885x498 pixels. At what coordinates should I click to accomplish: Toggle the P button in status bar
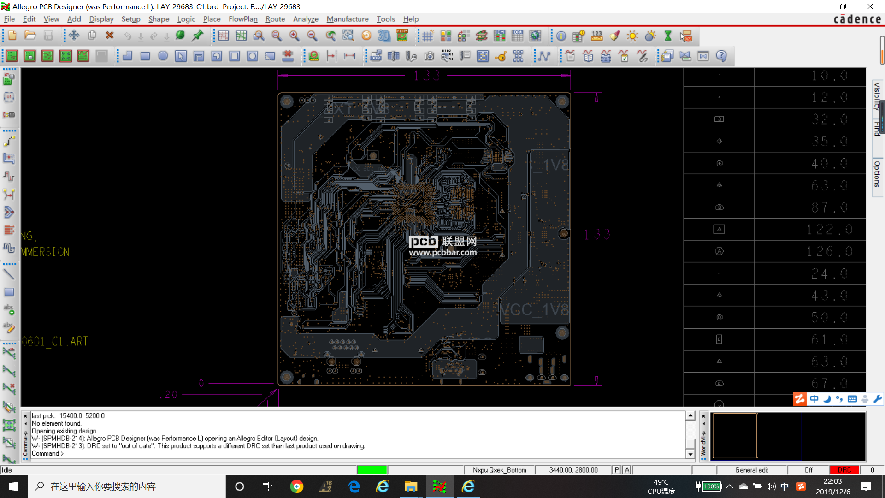(617, 470)
